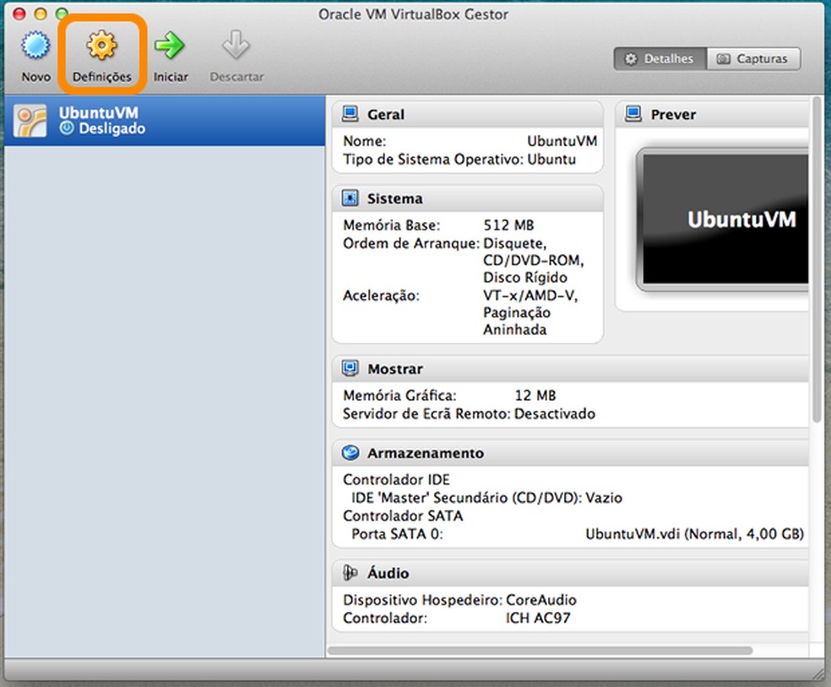Image resolution: width=831 pixels, height=687 pixels.
Task: Click the Mostrar display icon
Action: (350, 368)
